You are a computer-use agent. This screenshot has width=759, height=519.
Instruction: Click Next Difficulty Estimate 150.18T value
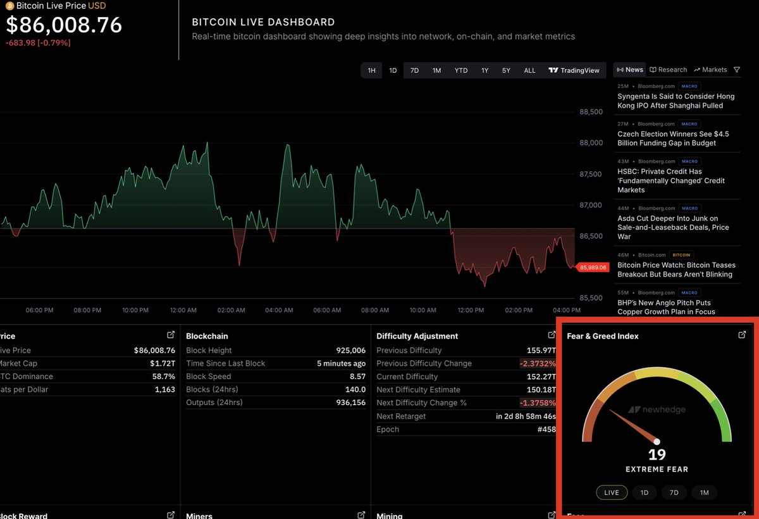point(541,390)
